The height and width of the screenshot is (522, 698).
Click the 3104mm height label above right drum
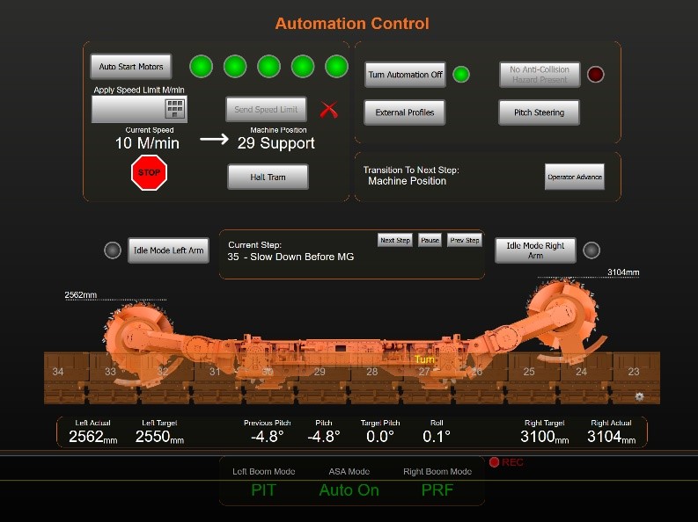623,272
